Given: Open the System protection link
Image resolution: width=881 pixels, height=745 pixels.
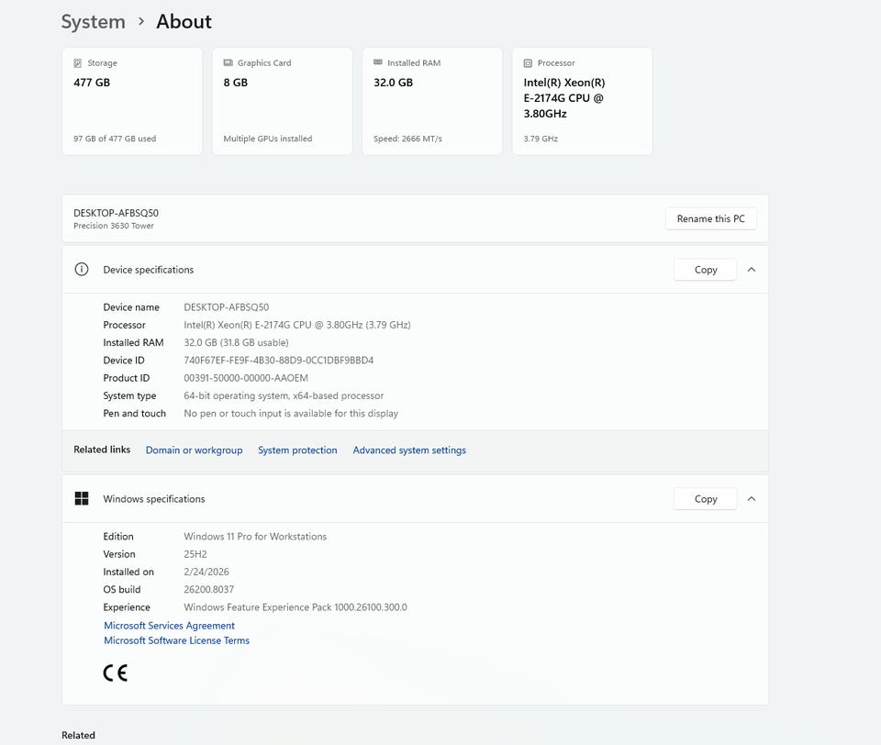Looking at the screenshot, I should click(x=297, y=450).
